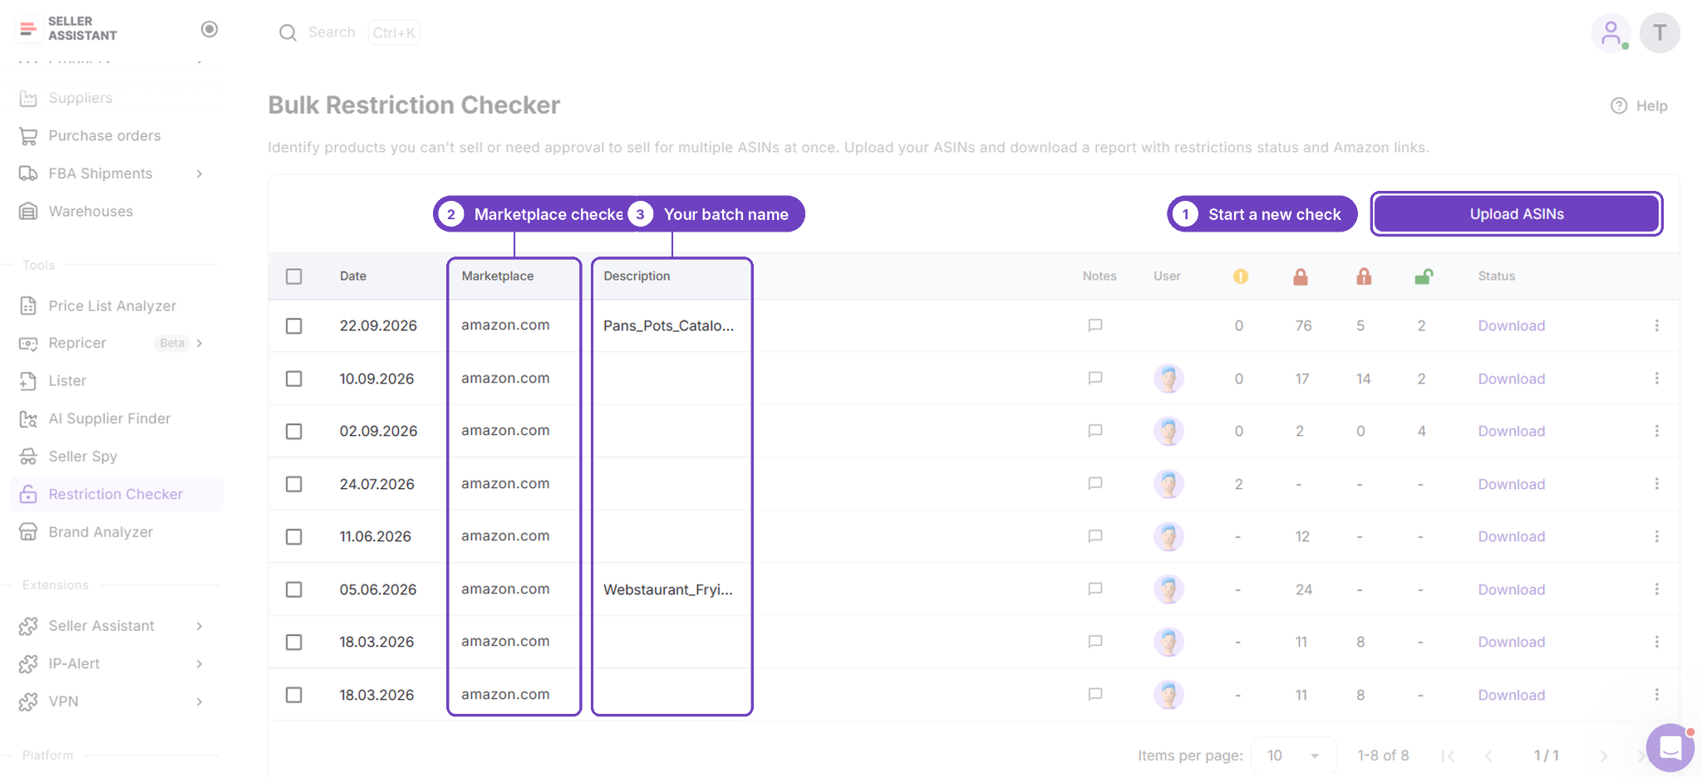Check the box for the 11.06.2026 row
1702x777 pixels.
(x=294, y=537)
